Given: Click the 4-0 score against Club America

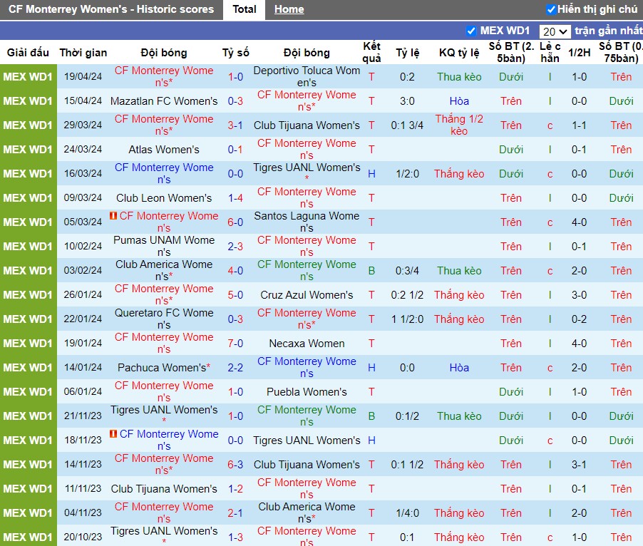Looking at the screenshot, I should tap(235, 271).
